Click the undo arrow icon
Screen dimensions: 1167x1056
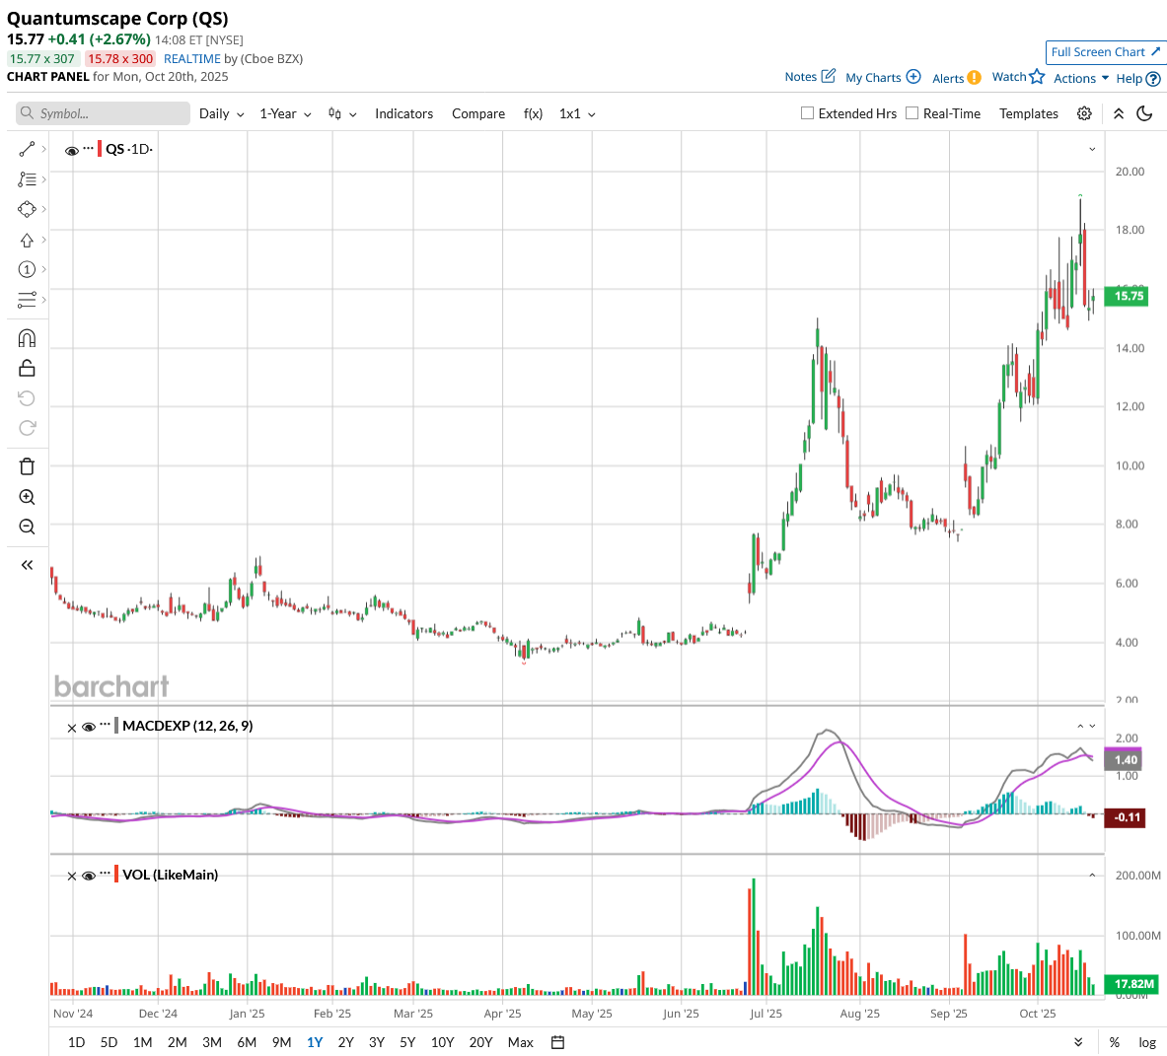27,398
